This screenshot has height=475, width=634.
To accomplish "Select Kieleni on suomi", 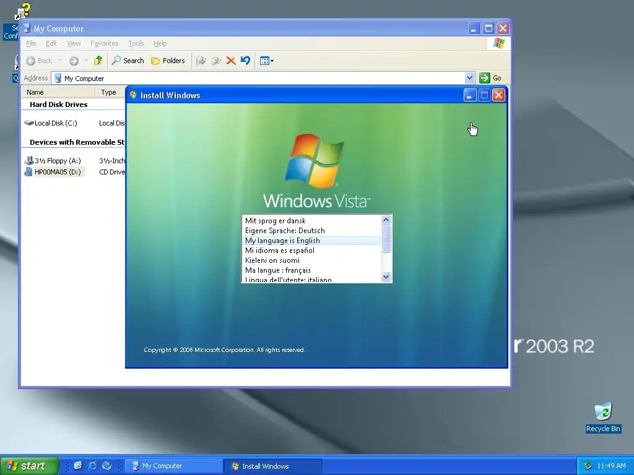I will click(311, 260).
